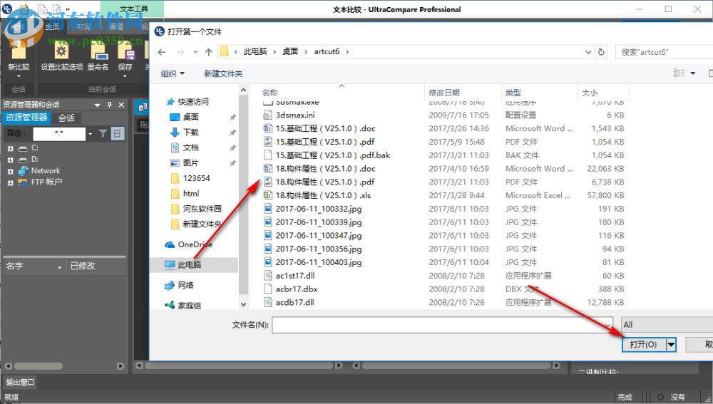Click the file name (文件名) input field
The width and height of the screenshot is (713, 404).
click(443, 324)
